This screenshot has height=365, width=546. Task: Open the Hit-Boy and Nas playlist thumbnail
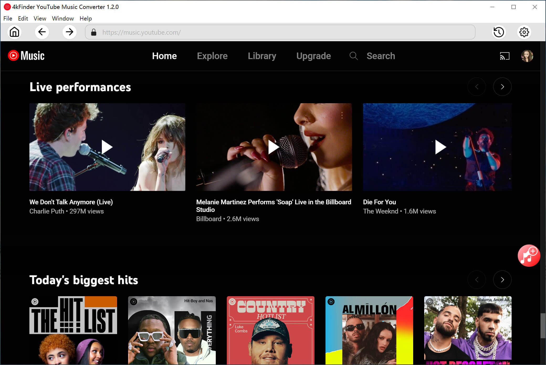click(x=172, y=330)
